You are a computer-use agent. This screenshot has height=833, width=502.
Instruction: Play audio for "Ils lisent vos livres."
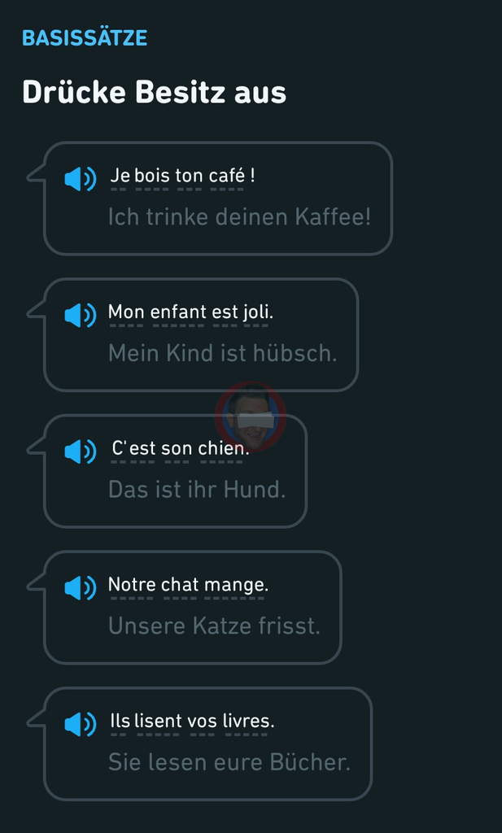coord(80,723)
